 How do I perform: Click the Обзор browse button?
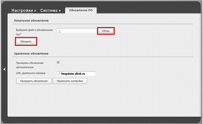(x=106, y=31)
